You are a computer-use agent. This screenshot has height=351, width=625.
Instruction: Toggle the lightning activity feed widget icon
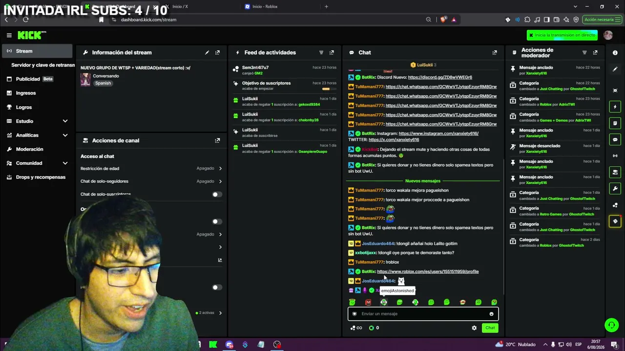point(615,107)
